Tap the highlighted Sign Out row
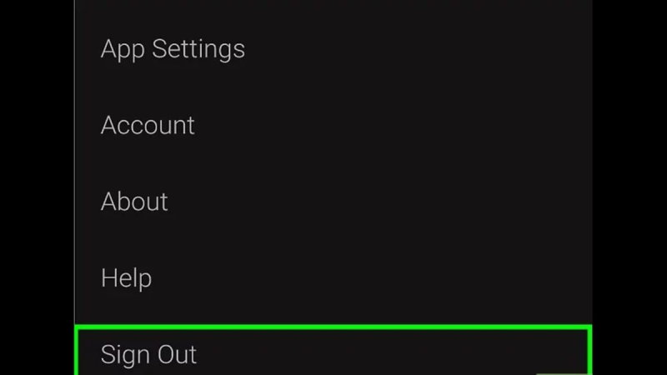This screenshot has width=667, height=375. [x=333, y=352]
